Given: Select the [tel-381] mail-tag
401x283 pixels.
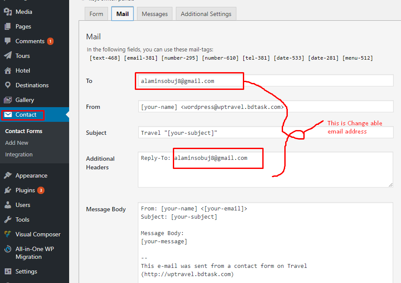Looking at the screenshot, I should (x=256, y=58).
